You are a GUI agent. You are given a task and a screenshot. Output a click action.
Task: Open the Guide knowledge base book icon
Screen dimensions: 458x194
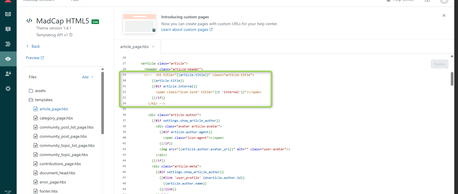(8, 14)
